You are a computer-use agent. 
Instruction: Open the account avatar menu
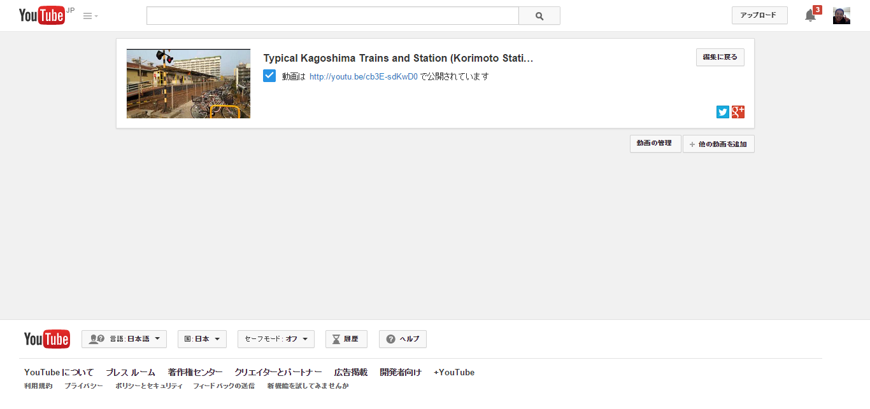(841, 15)
